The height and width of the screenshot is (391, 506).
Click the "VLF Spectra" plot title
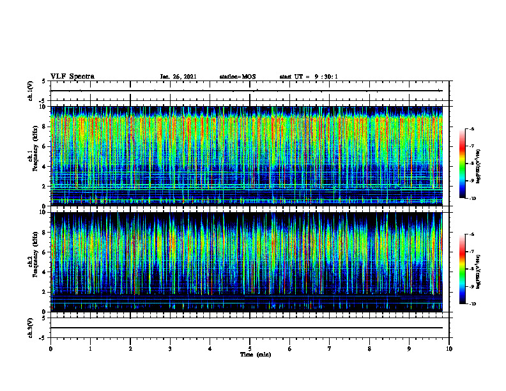[x=73, y=77]
